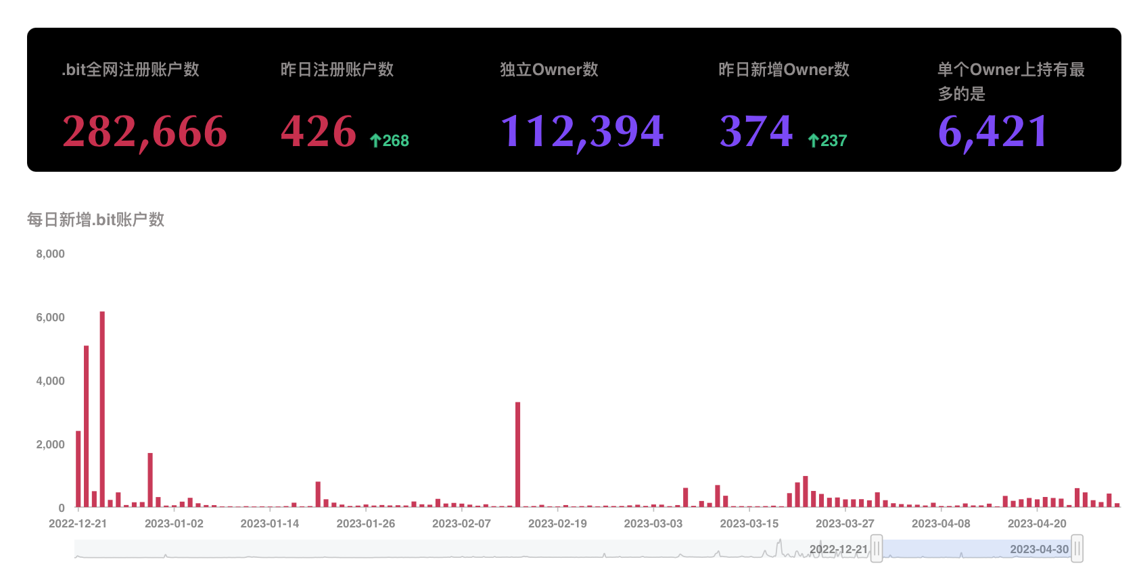Click the 2023-04-20 x-axis date label
1139x568 pixels.
click(x=1037, y=523)
